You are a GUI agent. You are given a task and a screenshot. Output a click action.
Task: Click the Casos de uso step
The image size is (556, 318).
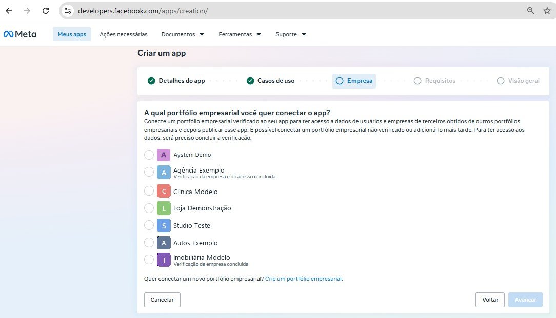point(270,81)
